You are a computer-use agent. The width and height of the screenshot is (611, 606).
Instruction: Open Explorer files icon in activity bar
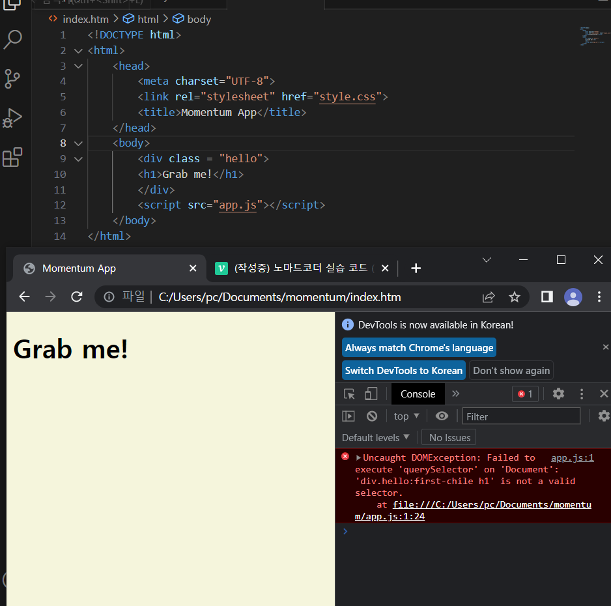click(x=12, y=5)
